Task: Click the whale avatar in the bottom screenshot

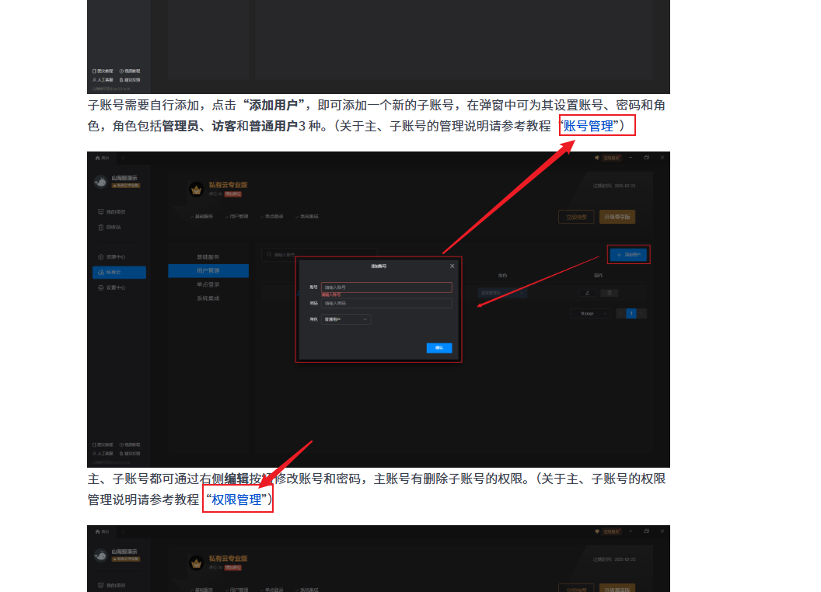Action: coord(100,555)
